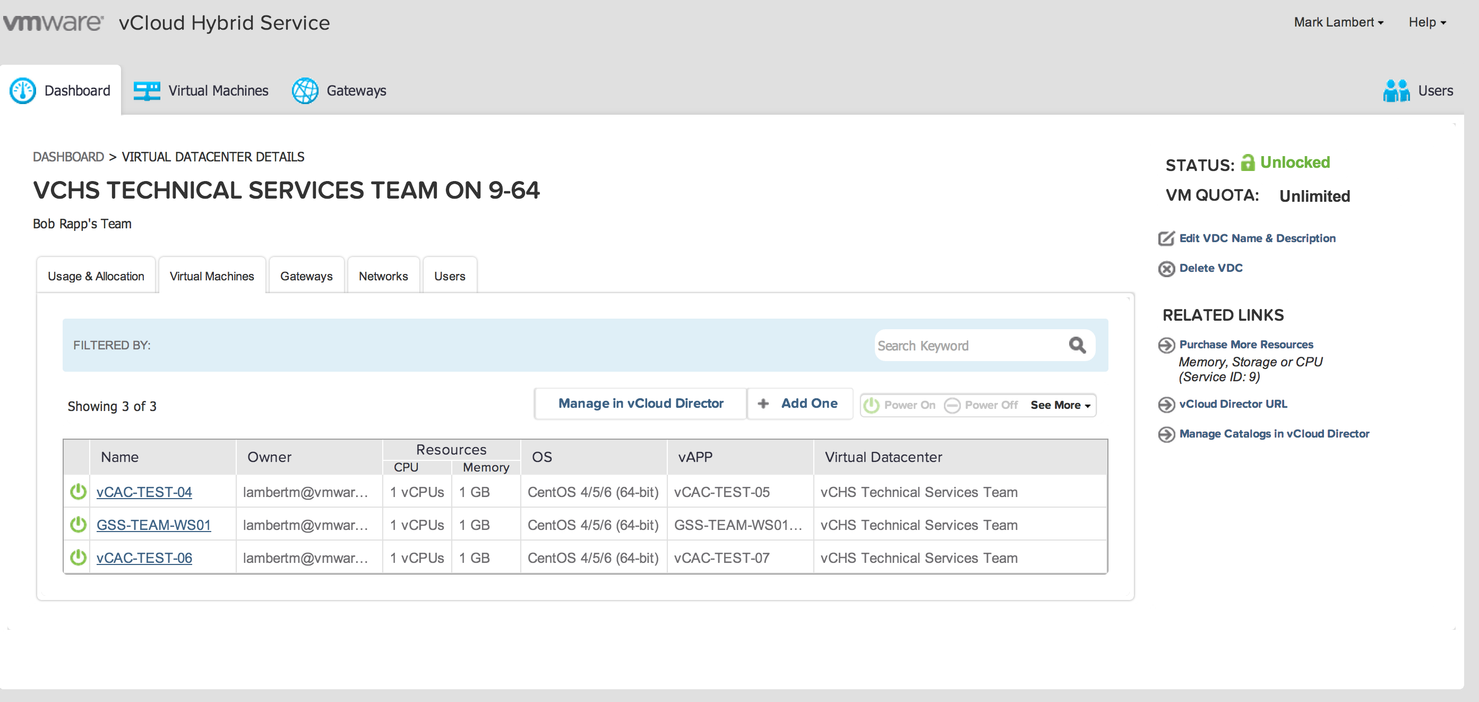
Task: Toggle power icon for vCAC-TEST-06
Action: [78, 557]
